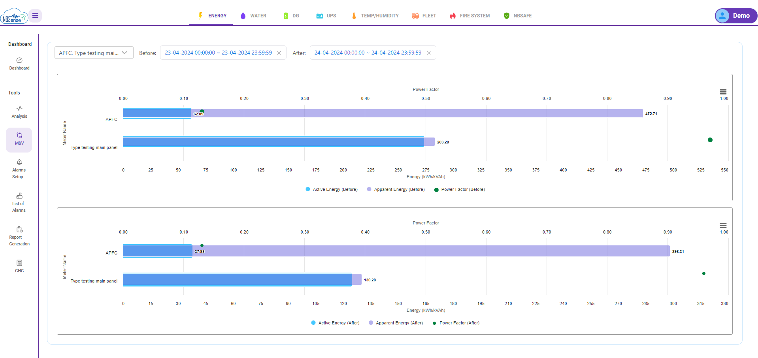Switch to the WATER tab

(253, 16)
